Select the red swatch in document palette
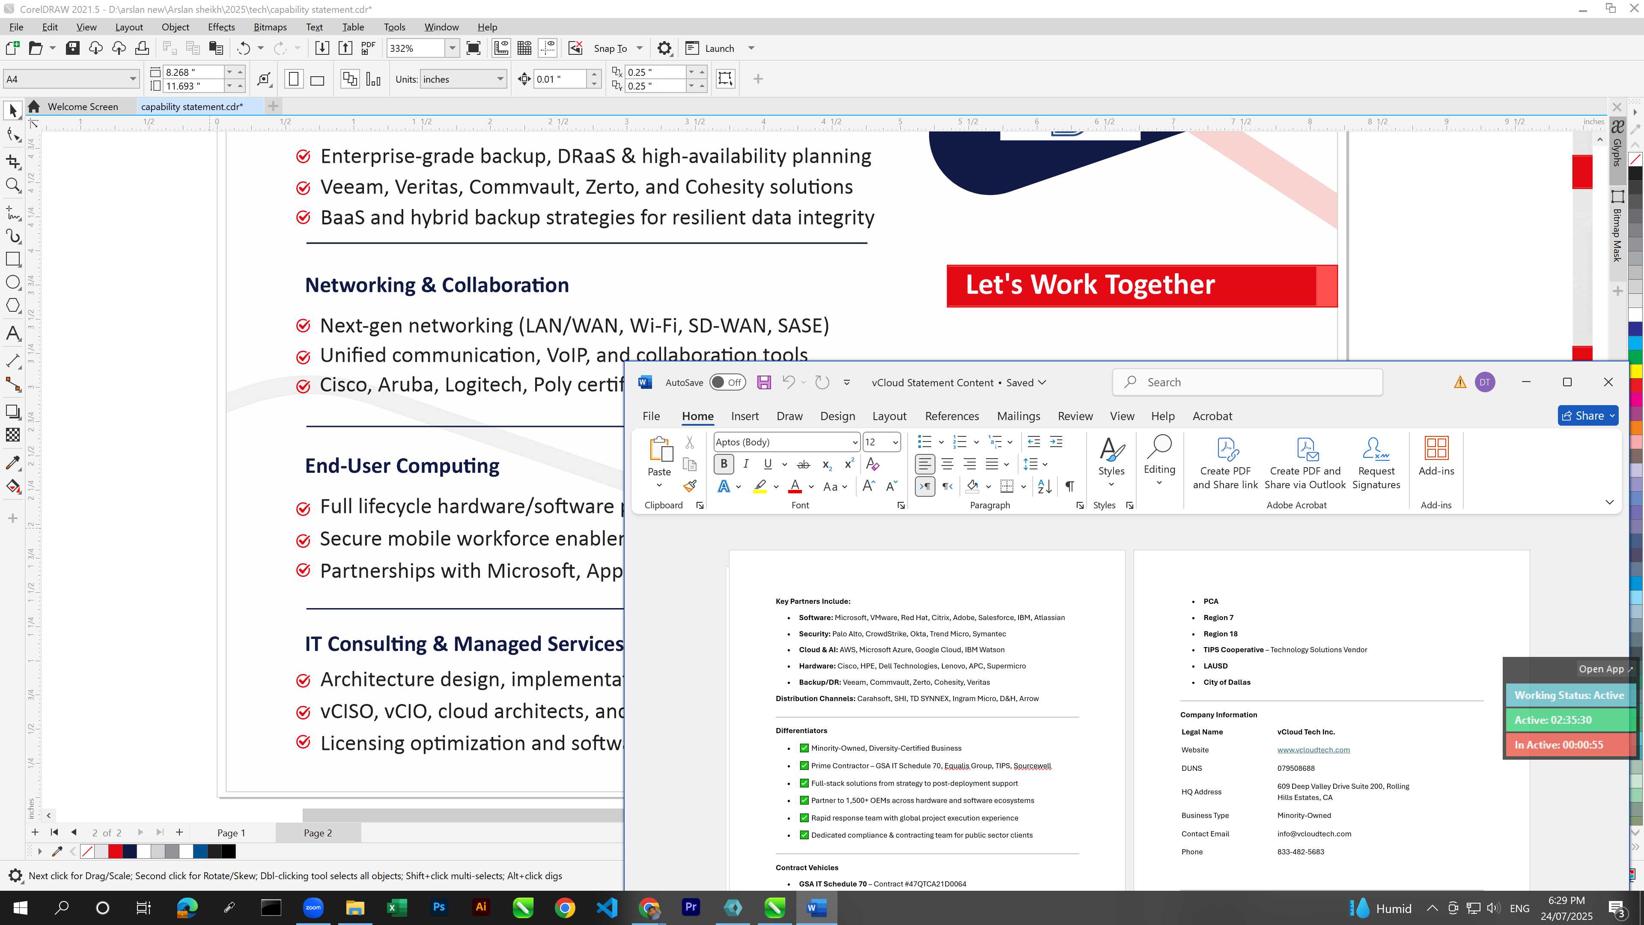Screen dimensions: 1644x925 [x=116, y=852]
